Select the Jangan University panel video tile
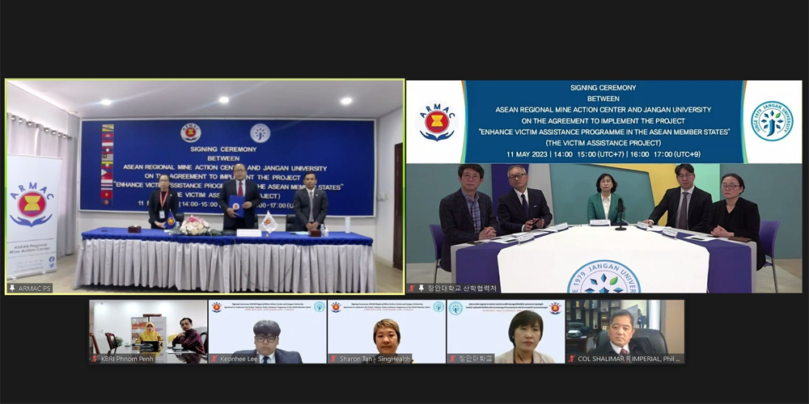The image size is (809, 404). click(604, 186)
